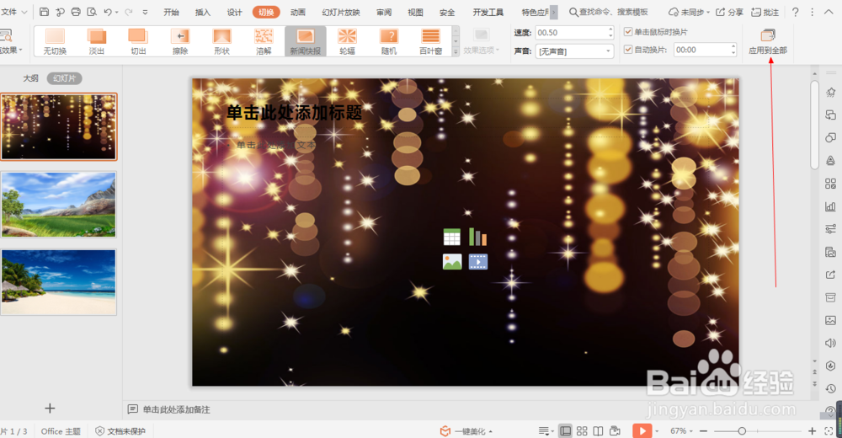This screenshot has width=842, height=438.
Task: Apply the 轮辐 wheel transition
Action: 347,42
